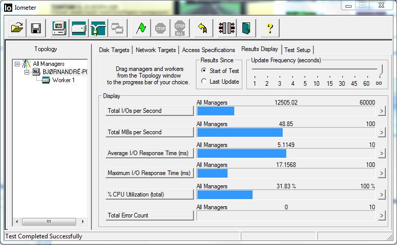Click the All Managers tree icon
The image size is (397, 245).
click(x=27, y=64)
